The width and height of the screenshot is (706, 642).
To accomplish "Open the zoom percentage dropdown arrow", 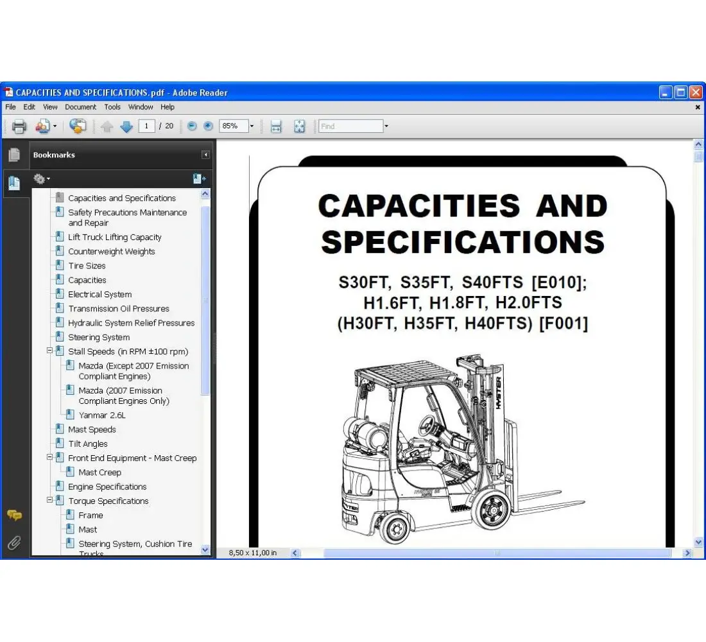I will [252, 126].
